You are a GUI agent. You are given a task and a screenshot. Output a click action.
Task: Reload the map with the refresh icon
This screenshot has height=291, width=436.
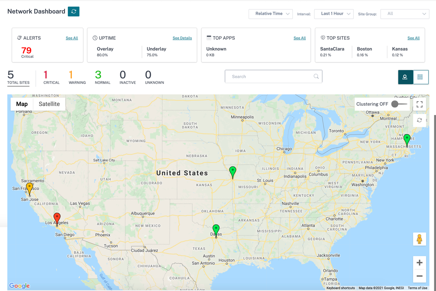pos(419,120)
